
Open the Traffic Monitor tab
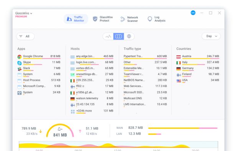coord(76,19)
